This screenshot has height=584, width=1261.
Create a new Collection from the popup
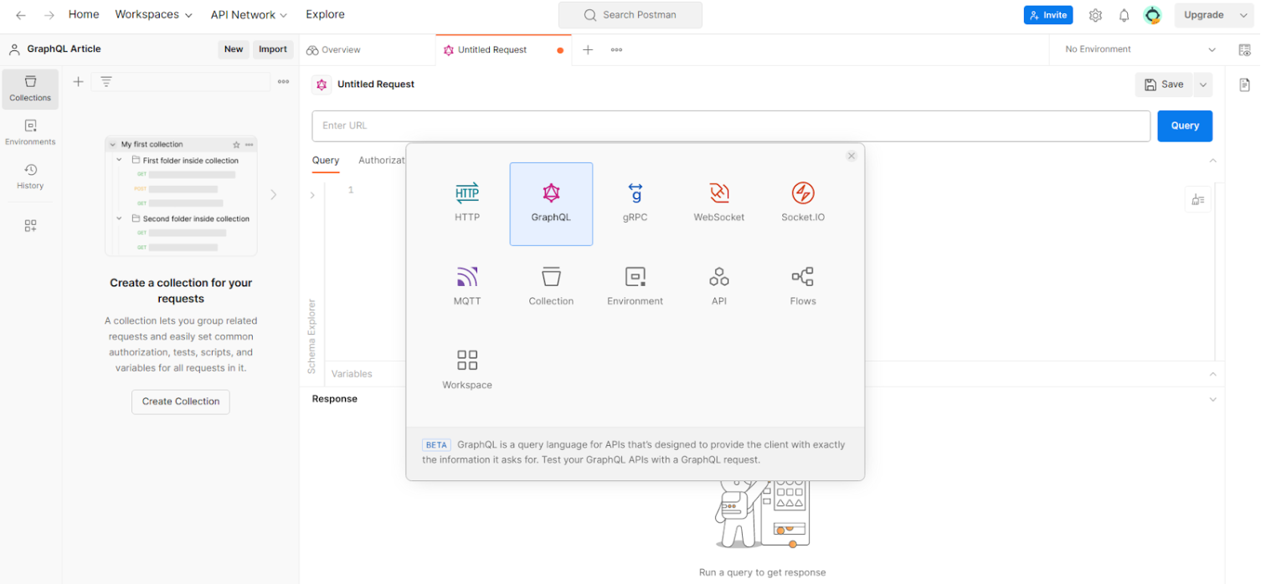[551, 287]
